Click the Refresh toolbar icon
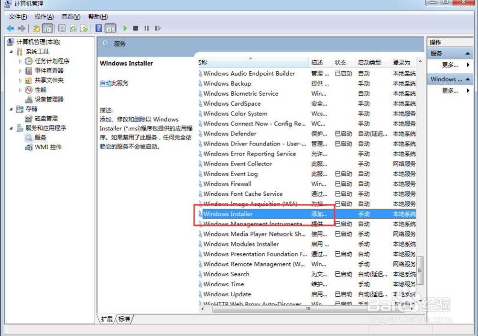Image resolution: width=478 pixels, height=336 pixels. [x=73, y=28]
